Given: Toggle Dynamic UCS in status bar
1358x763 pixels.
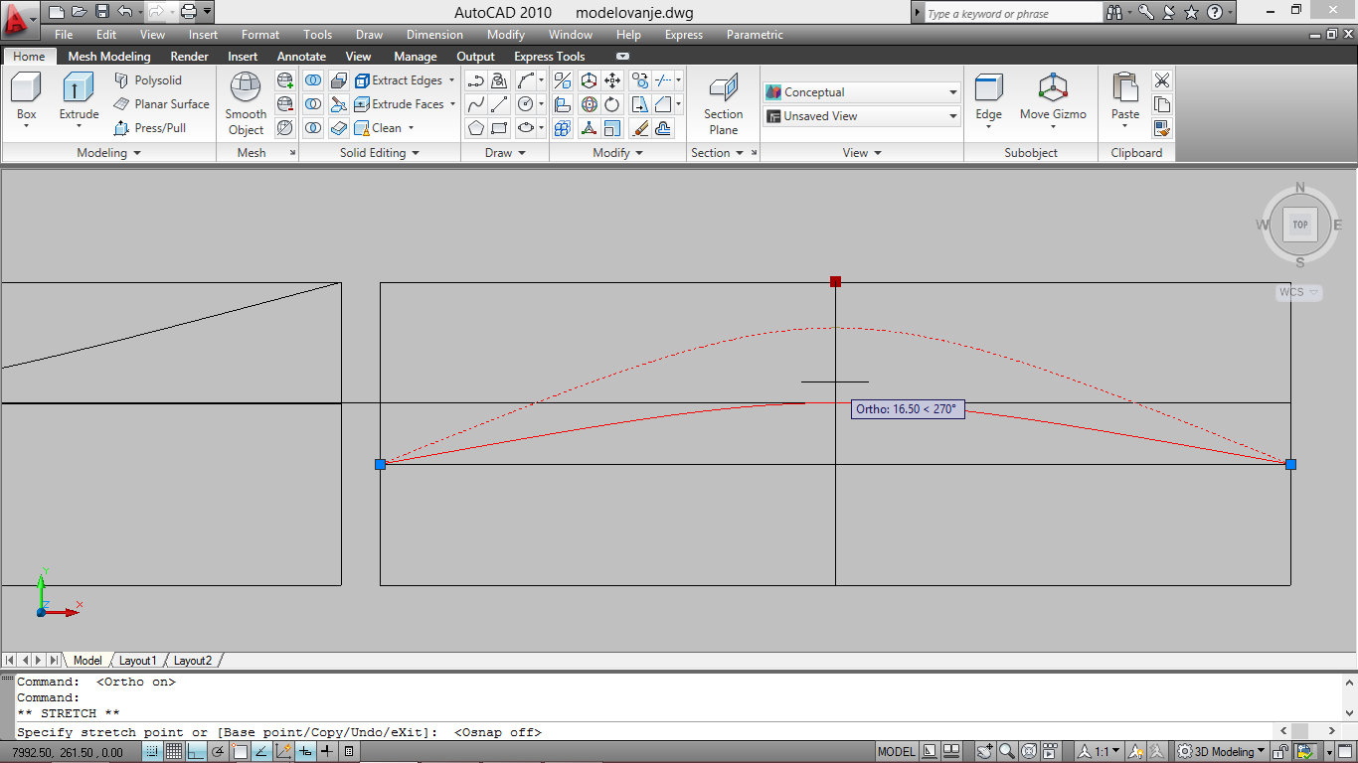Looking at the screenshot, I should (x=283, y=752).
